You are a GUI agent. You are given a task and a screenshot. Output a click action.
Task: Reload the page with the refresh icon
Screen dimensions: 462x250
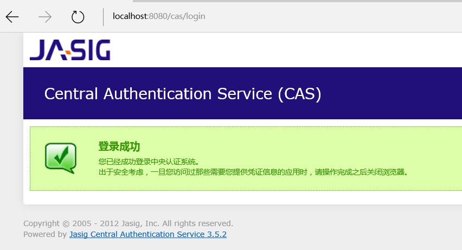[78, 17]
